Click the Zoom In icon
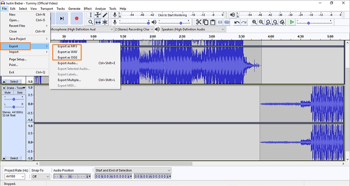The image size is (350, 186). click(x=254, y=22)
